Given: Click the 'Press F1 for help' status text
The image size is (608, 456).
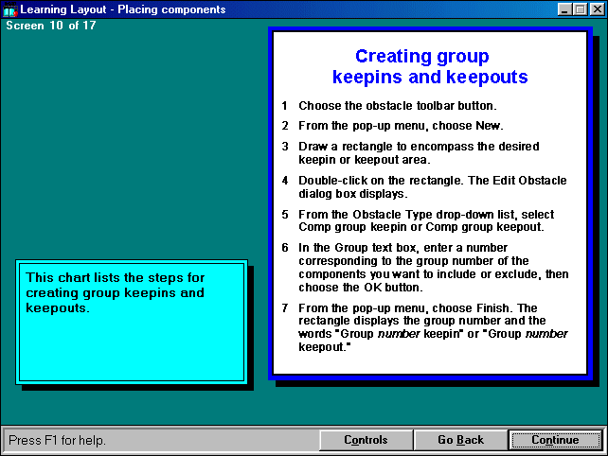Looking at the screenshot, I should pyautogui.click(x=58, y=440).
